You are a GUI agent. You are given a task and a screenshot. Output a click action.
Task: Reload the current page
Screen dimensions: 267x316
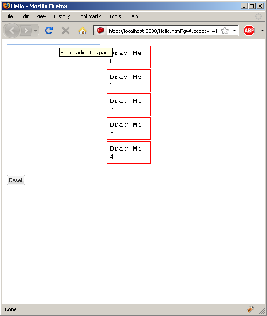49,31
